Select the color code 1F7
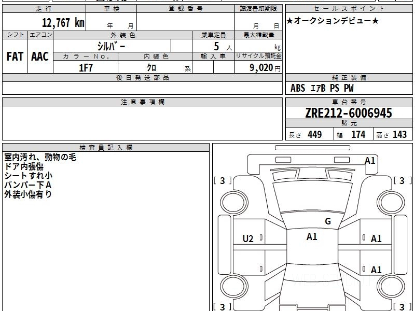415x311 pixels. (x=86, y=68)
